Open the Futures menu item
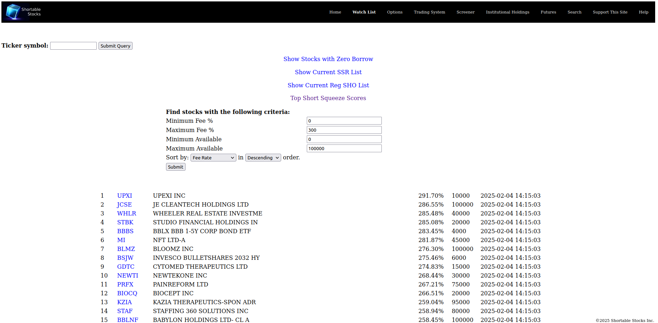Screen dimensions: 658x323 click(548, 12)
